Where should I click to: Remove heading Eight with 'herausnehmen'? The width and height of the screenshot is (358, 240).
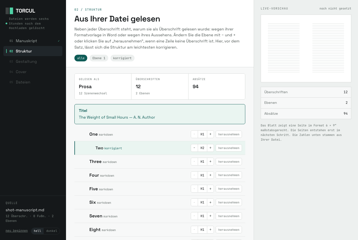[229, 230]
